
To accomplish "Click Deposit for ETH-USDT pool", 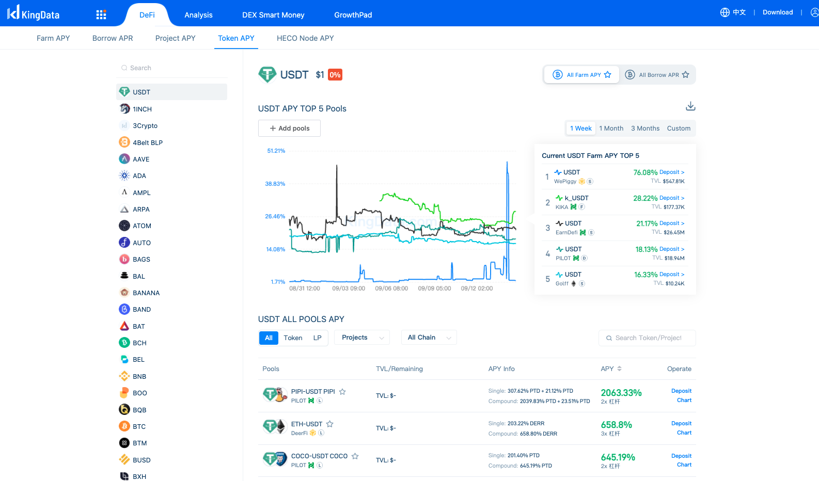I will tap(681, 424).
